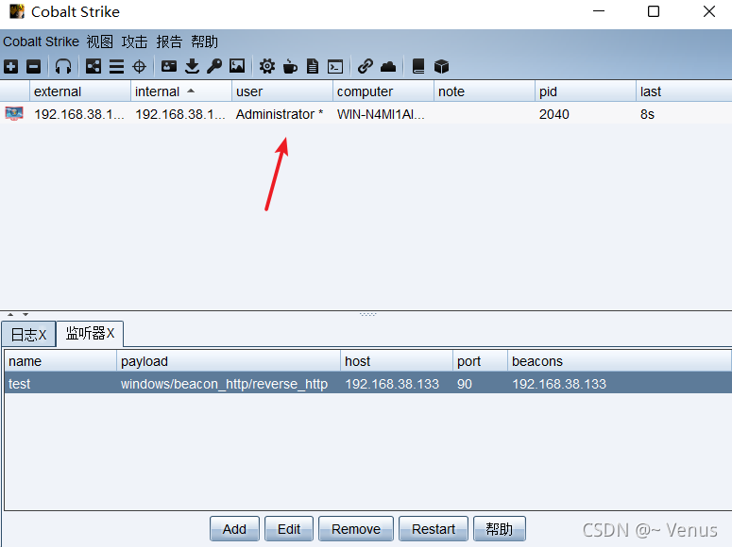The height and width of the screenshot is (547, 732).
Task: Switch to target table crosshair icon
Action: (139, 67)
